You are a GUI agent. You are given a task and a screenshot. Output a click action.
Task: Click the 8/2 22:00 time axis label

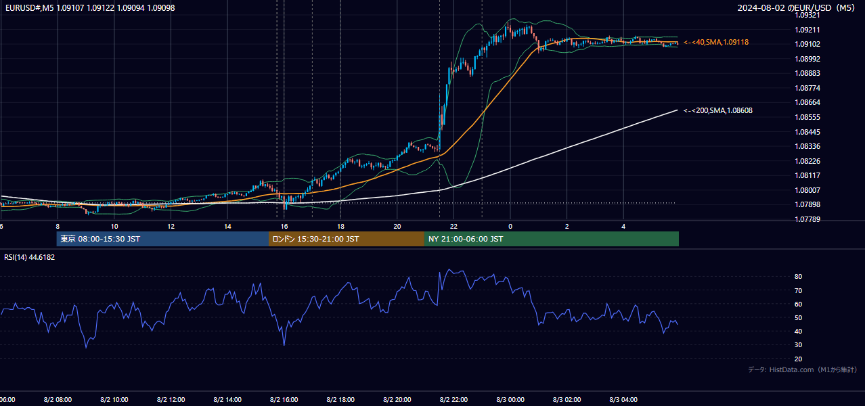[453, 399]
